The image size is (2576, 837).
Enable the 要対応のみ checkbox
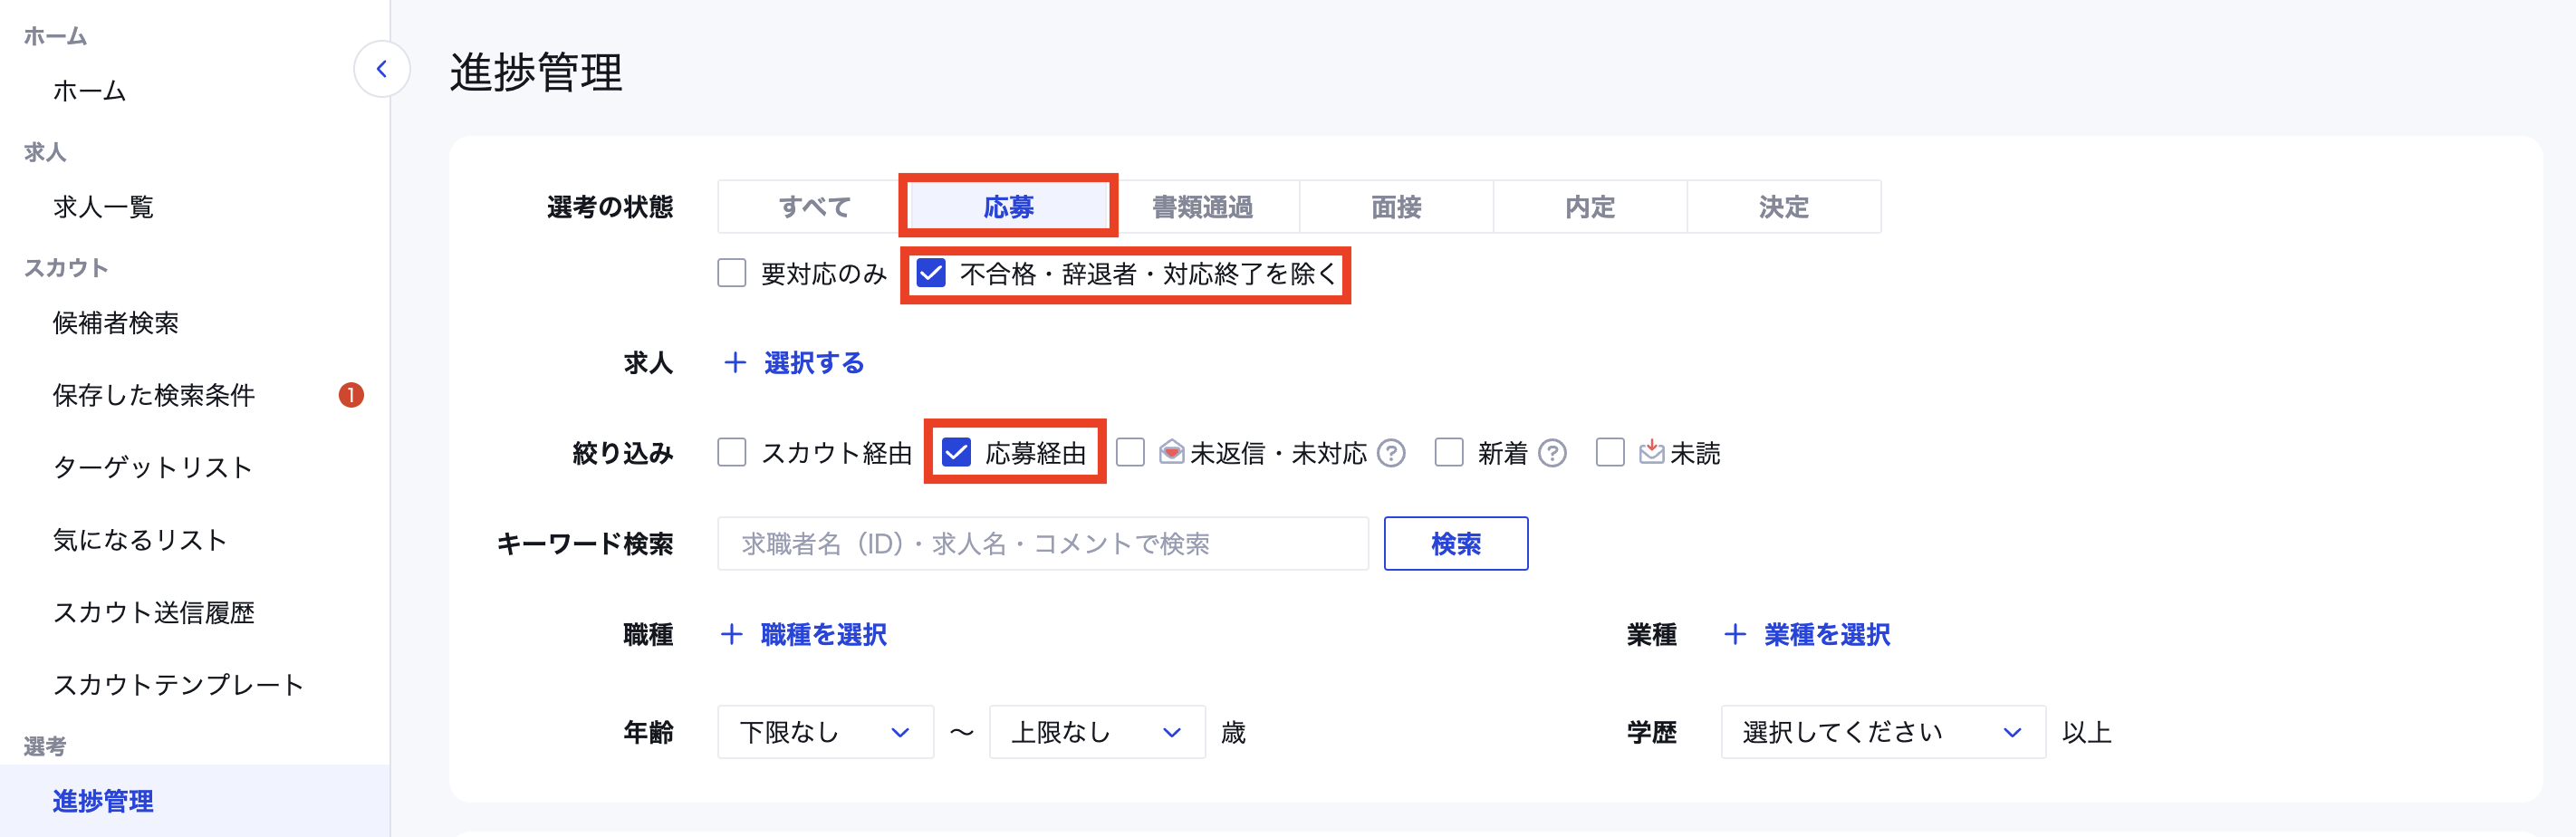coord(731,273)
